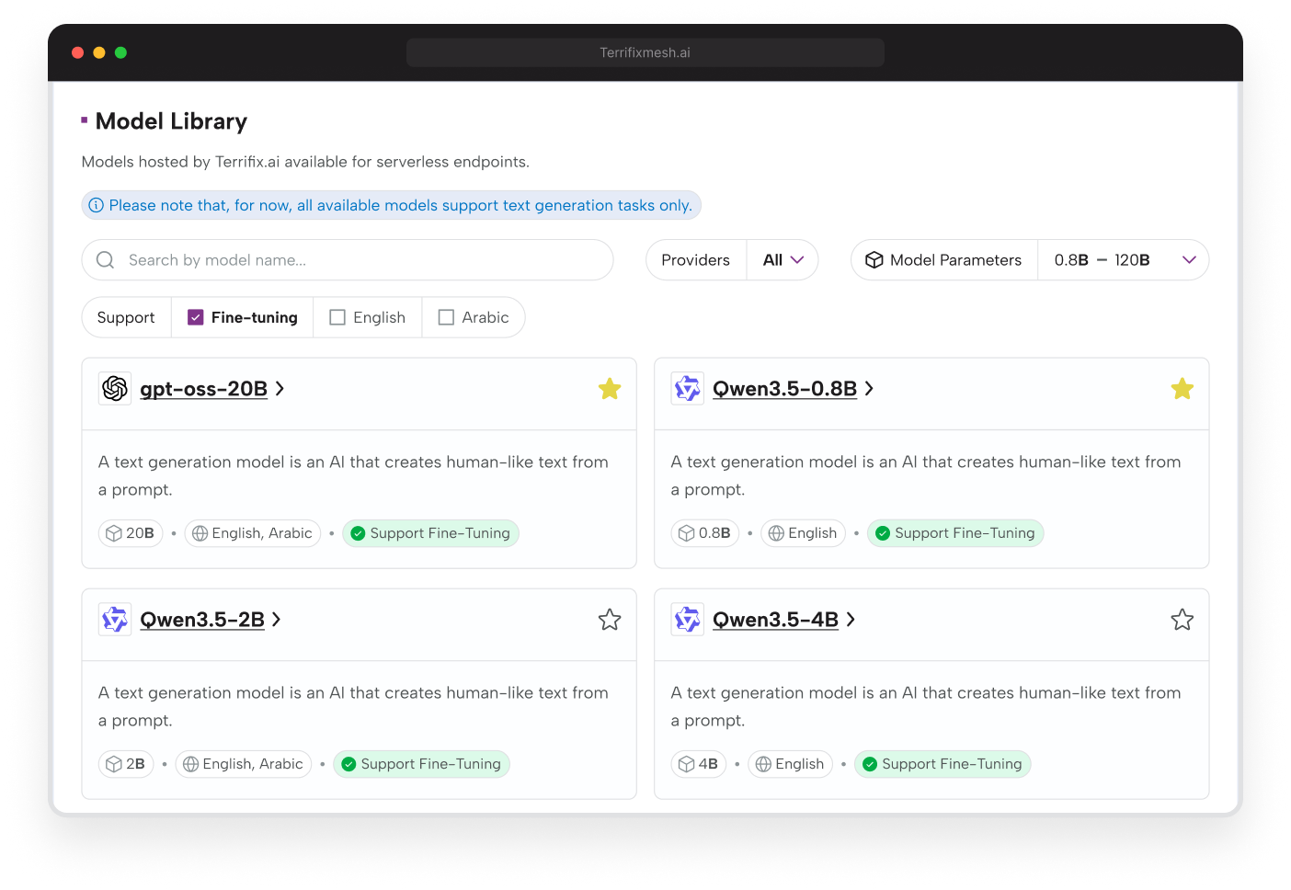Click Support Fine-Tuning badge on Qwen3.5-2B

tap(421, 764)
